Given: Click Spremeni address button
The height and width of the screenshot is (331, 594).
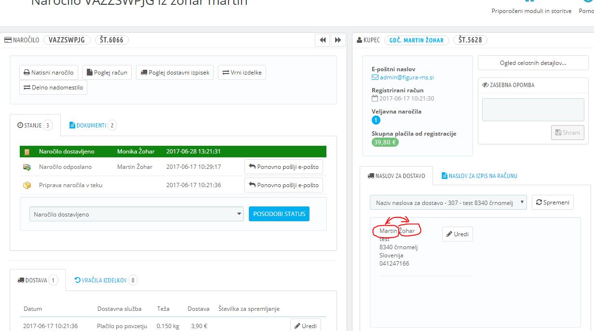Looking at the screenshot, I should point(553,203).
